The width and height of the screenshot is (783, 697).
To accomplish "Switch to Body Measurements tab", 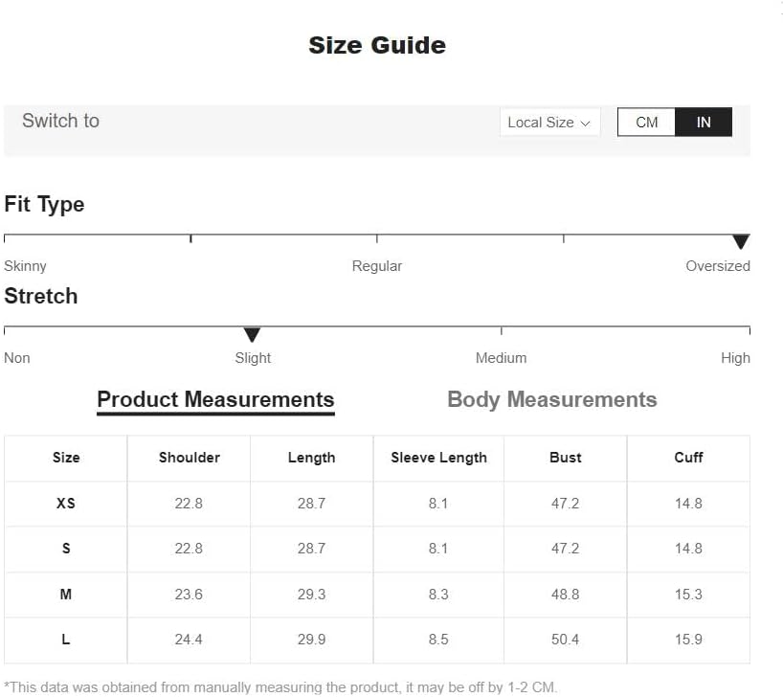I will click(551, 399).
